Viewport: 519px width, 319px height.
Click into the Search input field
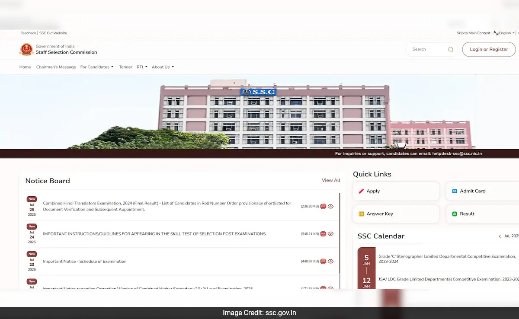point(428,49)
